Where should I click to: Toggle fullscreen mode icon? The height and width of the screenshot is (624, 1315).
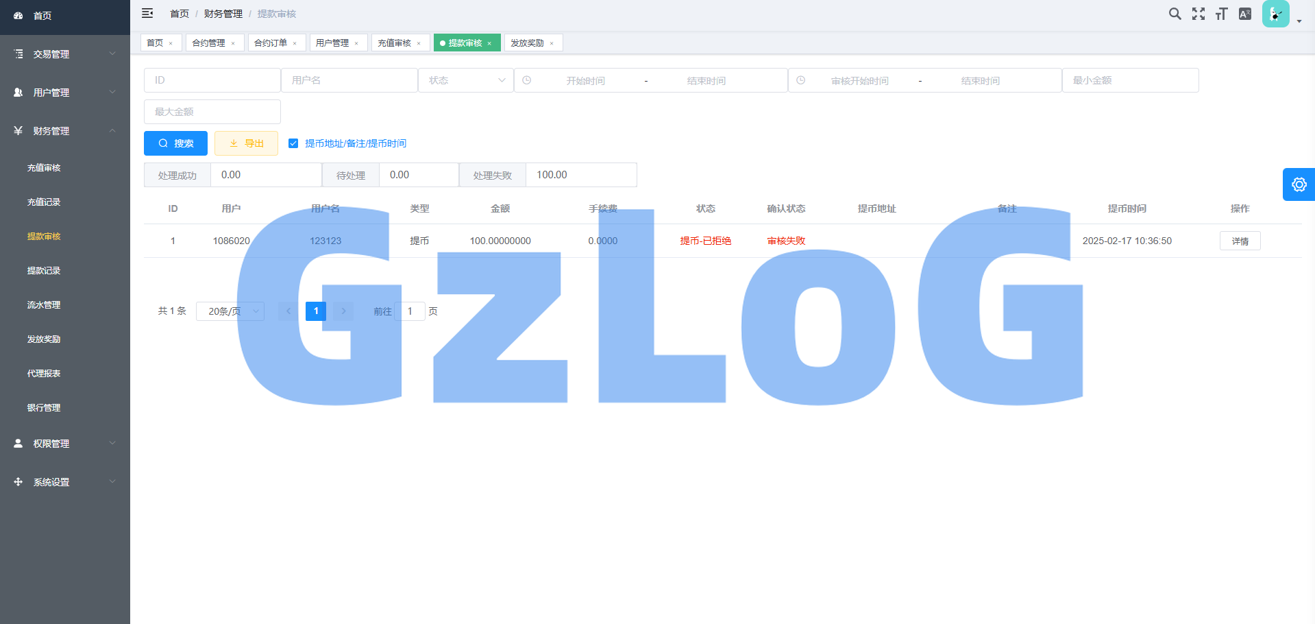(1198, 14)
